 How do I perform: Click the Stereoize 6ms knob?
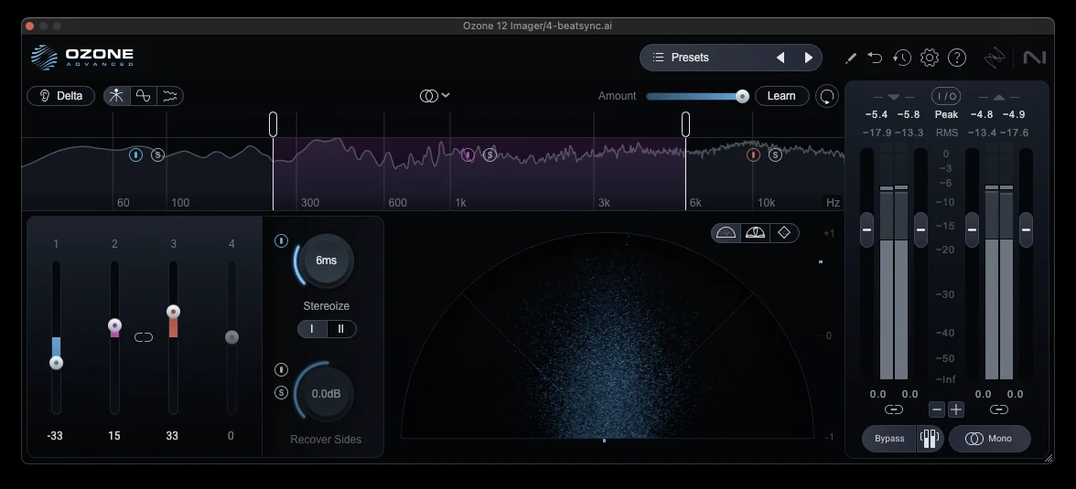[x=326, y=260]
